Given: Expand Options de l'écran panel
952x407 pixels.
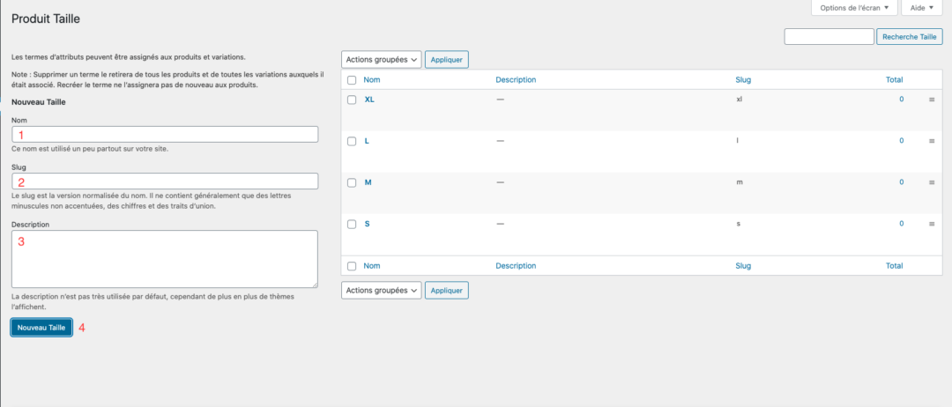Looking at the screenshot, I should pos(854,8).
